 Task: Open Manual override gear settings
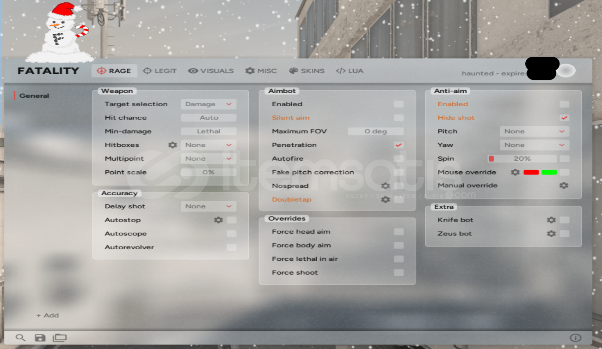pyautogui.click(x=564, y=186)
